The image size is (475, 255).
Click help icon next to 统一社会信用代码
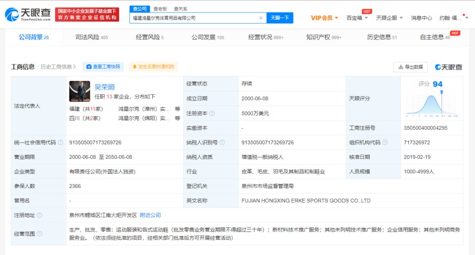coord(60,142)
